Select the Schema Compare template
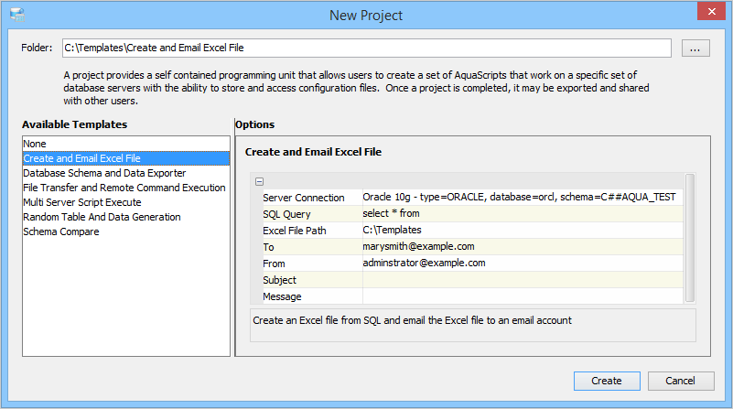733x409 pixels. (61, 231)
